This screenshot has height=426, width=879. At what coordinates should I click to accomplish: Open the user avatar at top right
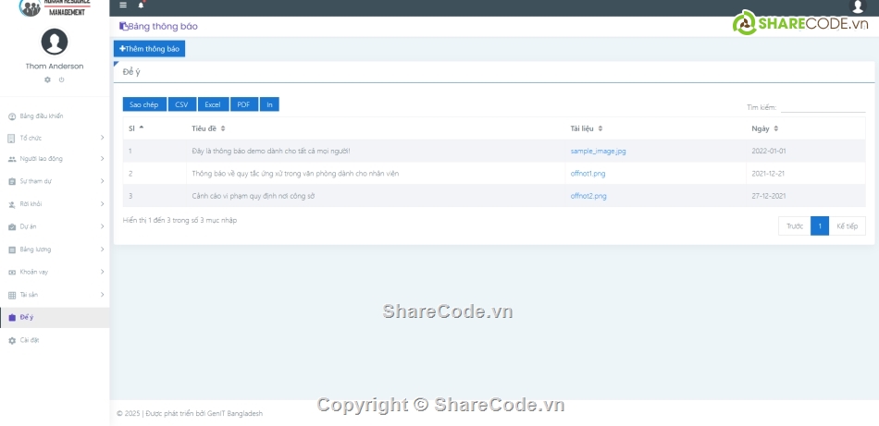pyautogui.click(x=858, y=6)
